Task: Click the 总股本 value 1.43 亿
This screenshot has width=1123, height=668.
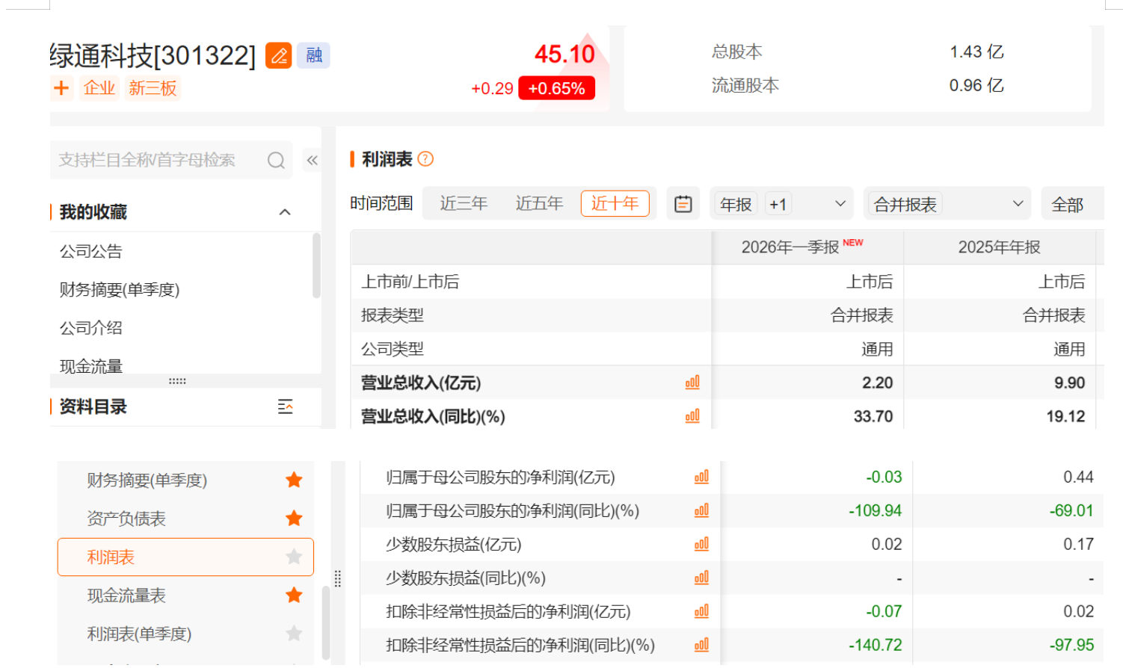Action: point(976,52)
